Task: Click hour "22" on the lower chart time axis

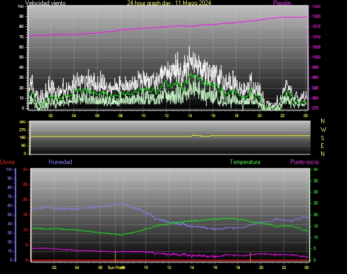Action: coord(284,267)
